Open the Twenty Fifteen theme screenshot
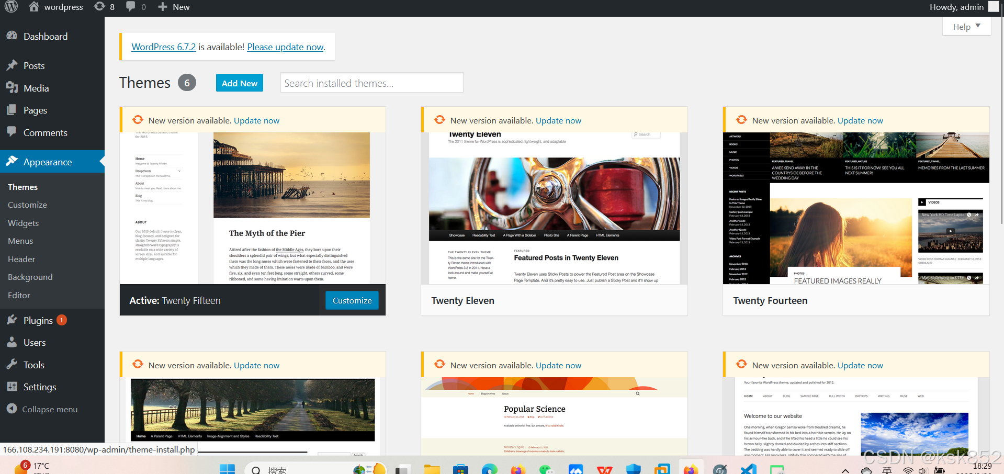 click(253, 208)
